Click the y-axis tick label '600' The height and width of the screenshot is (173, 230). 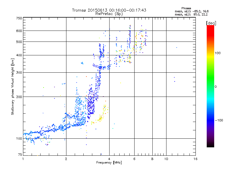click(19, 31)
